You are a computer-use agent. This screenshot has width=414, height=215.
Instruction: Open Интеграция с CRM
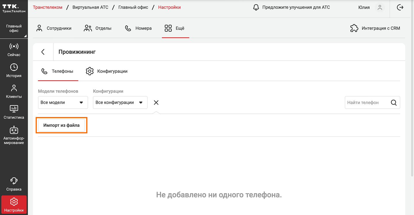click(x=375, y=28)
